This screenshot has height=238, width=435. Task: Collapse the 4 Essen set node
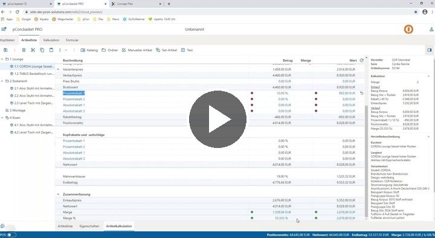click(x=2, y=118)
